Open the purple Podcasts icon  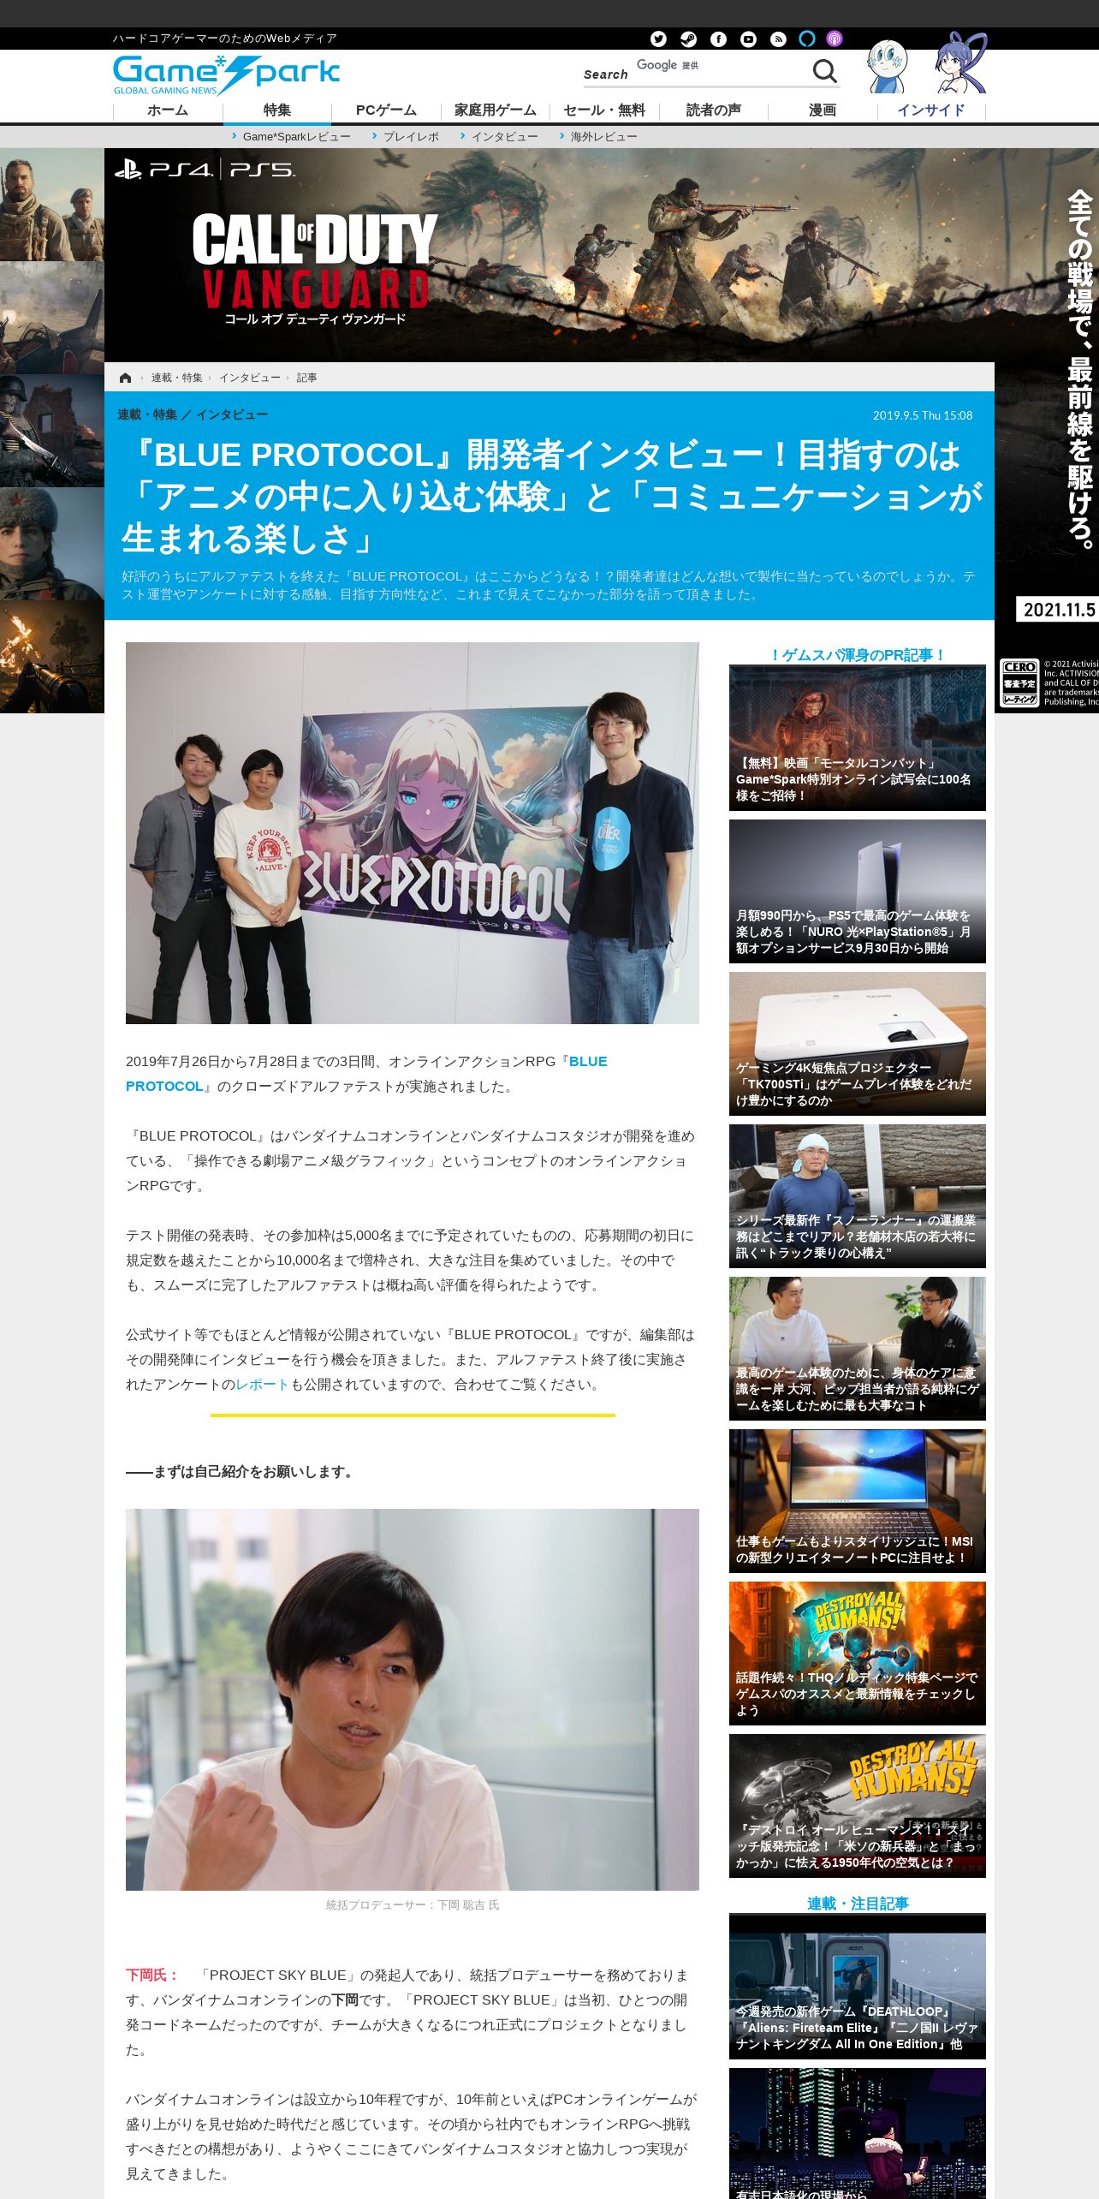(x=835, y=39)
